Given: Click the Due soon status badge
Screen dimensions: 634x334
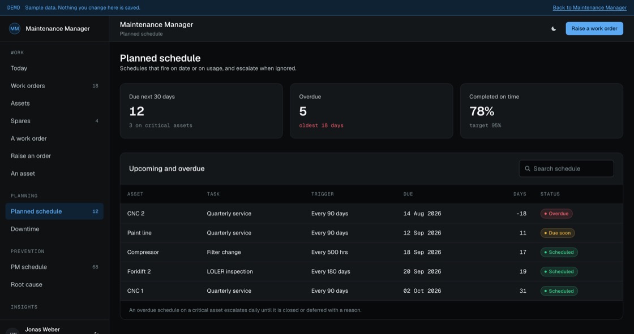Looking at the screenshot, I should coord(558,233).
